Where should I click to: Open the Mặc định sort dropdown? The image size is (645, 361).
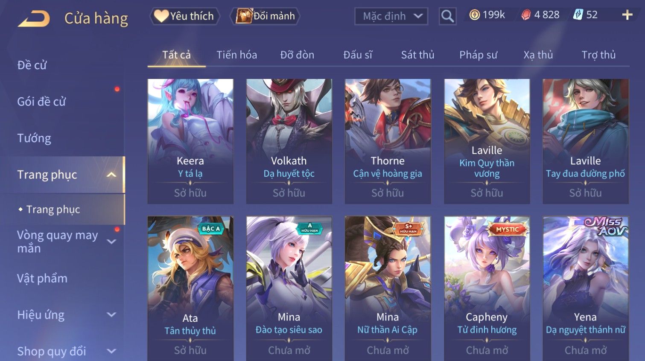point(391,16)
